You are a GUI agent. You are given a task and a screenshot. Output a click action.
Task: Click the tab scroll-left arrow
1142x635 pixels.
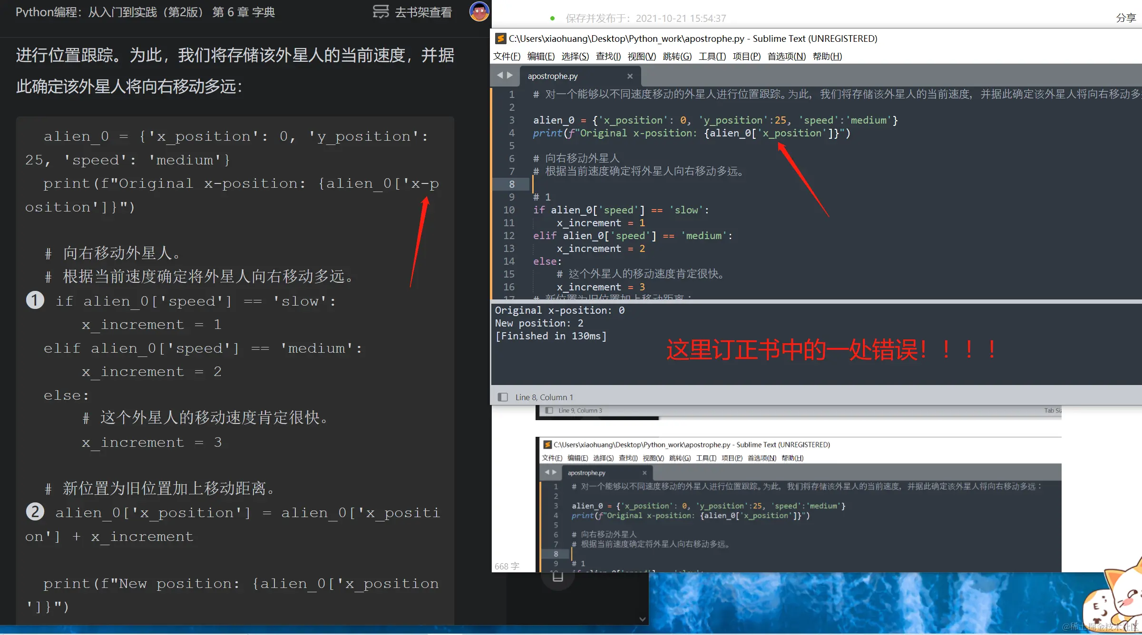(x=499, y=76)
